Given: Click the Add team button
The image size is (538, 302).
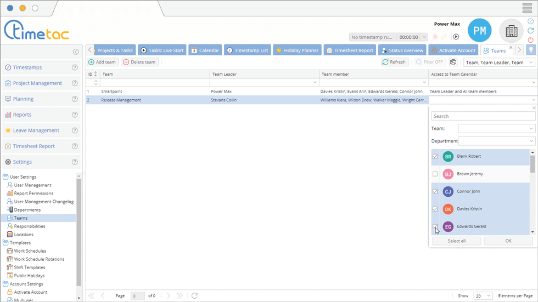Looking at the screenshot, I should point(103,62).
